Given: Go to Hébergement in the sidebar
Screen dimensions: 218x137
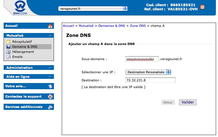Looking at the screenshot, I should point(23,52).
